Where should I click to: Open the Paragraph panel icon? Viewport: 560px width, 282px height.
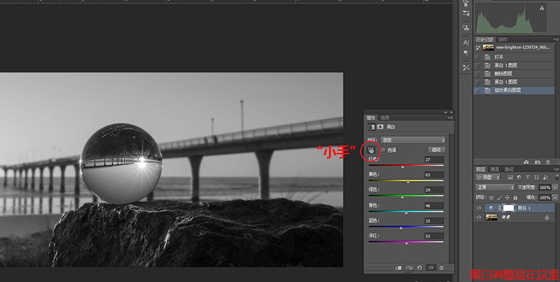point(465,52)
